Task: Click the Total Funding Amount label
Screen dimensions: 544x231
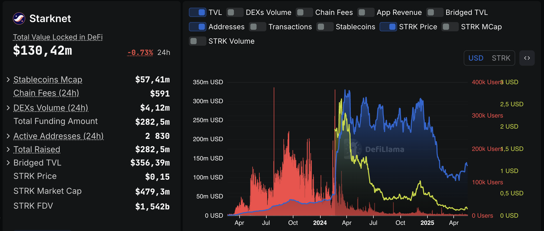Action: pos(56,121)
